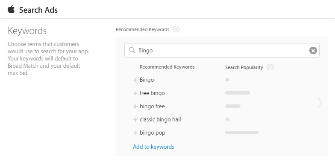Viewport: 335px width, 164px height.
Task: Add the 'bingo pop' keyword plus icon
Action: pos(135,133)
